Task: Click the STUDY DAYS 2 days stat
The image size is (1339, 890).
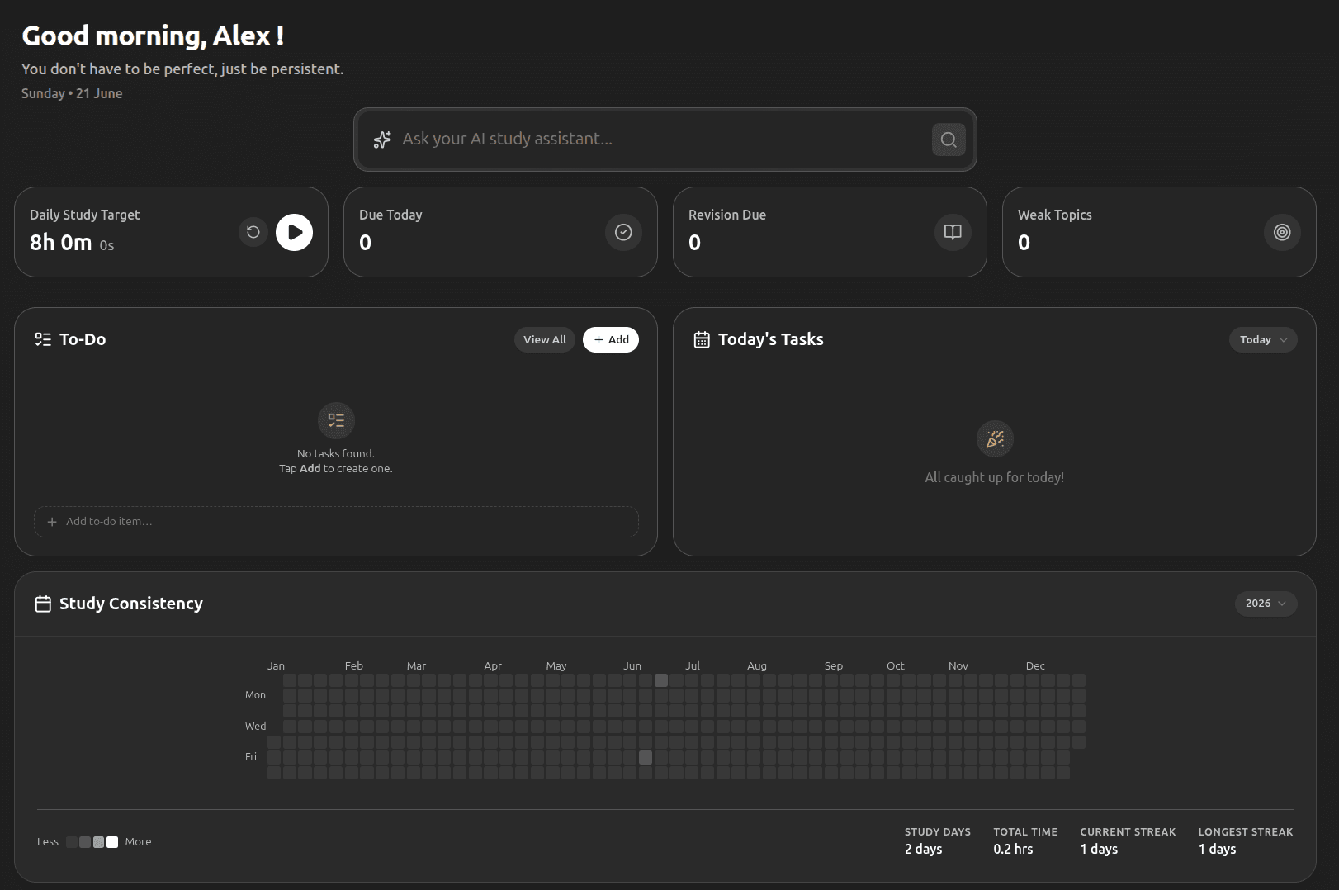Action: pyautogui.click(x=938, y=840)
